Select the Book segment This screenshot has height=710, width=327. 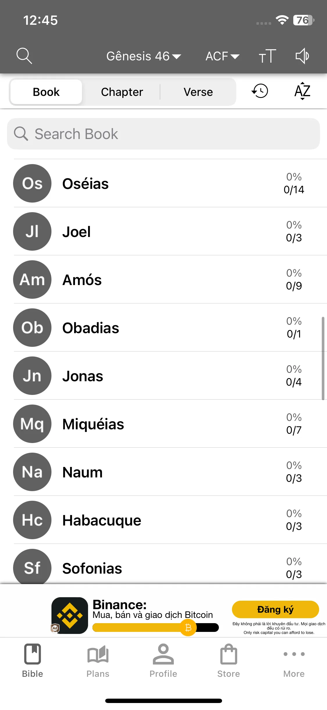pos(46,92)
